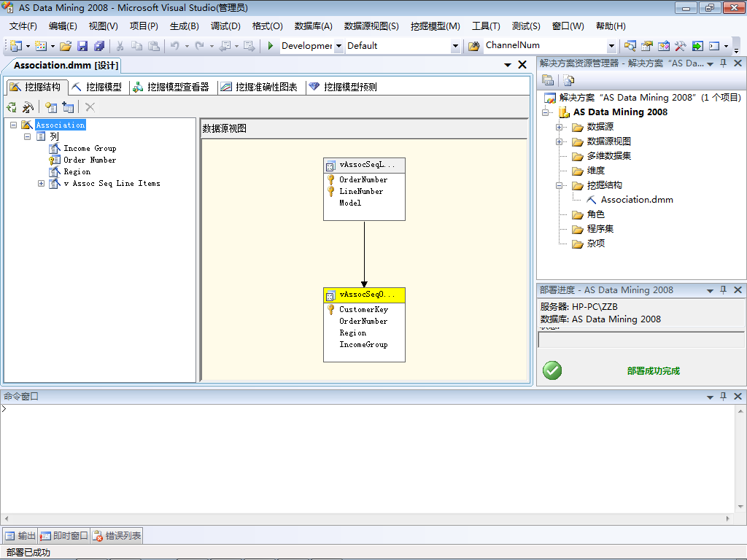Click the green deployment success check icon

point(552,370)
